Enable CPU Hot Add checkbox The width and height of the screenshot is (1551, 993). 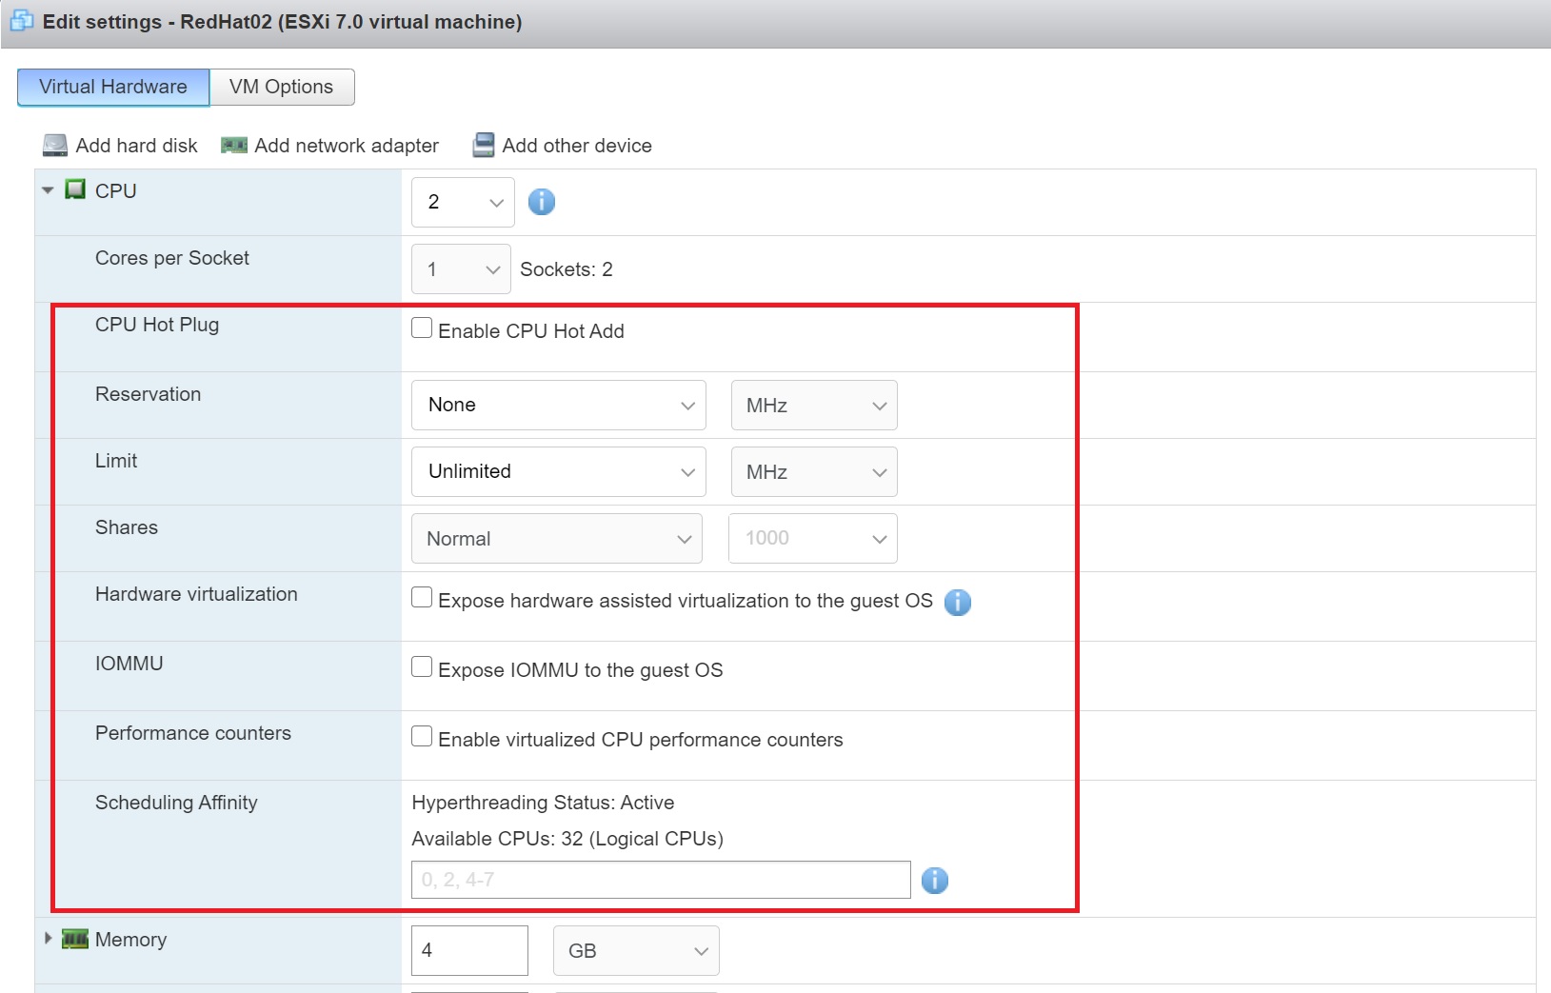pyautogui.click(x=422, y=328)
